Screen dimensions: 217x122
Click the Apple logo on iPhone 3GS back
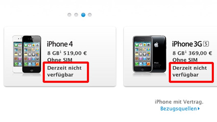156,45
